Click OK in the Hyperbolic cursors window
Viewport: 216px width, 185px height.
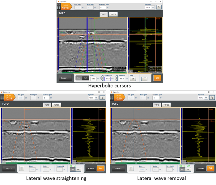(157, 78)
